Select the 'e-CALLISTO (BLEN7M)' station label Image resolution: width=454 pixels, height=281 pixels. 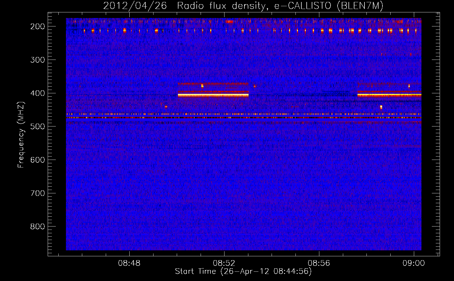click(329, 6)
